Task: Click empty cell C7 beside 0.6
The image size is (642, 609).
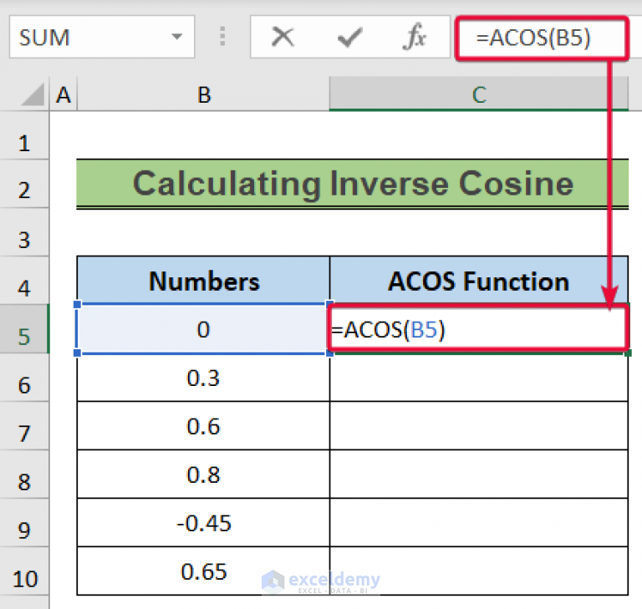Action: click(479, 426)
